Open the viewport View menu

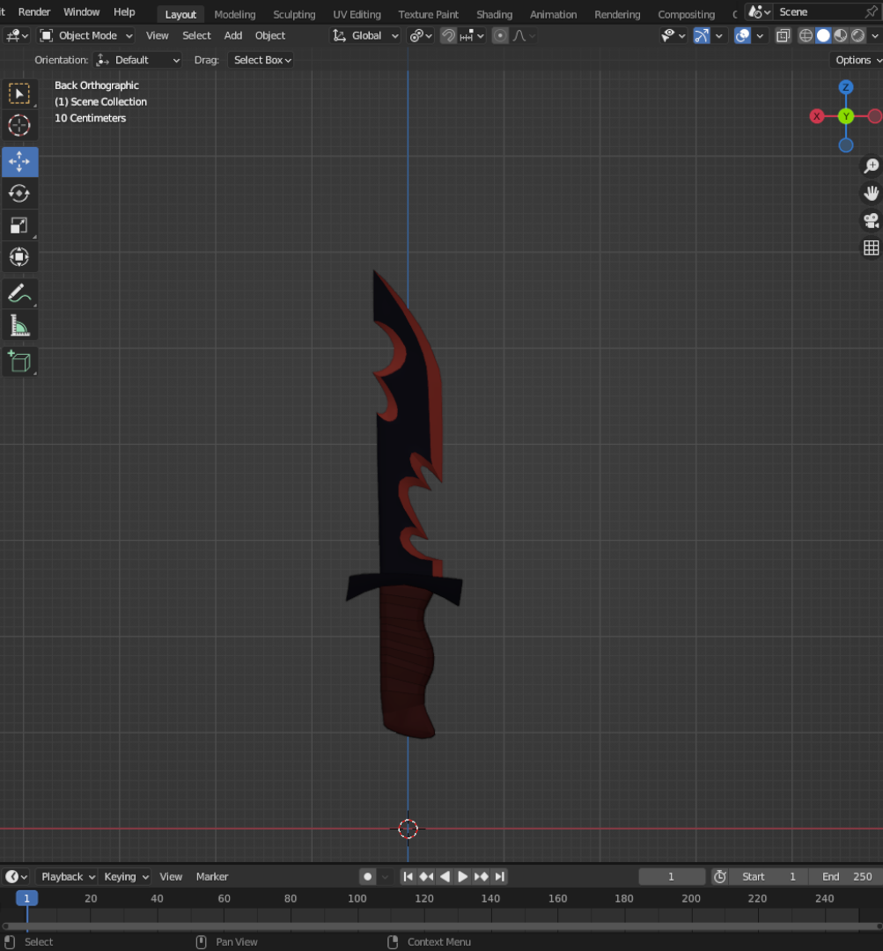[x=157, y=36]
